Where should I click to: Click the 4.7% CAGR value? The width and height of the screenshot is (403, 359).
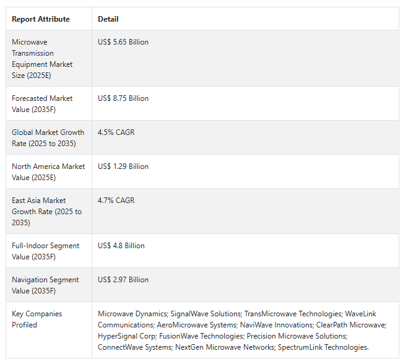point(116,201)
